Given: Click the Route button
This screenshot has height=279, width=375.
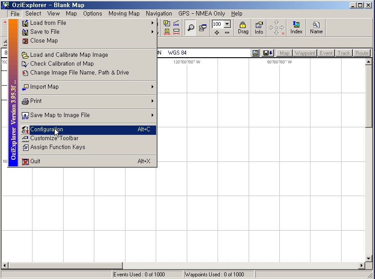Looking at the screenshot, I should pyautogui.click(x=362, y=53).
